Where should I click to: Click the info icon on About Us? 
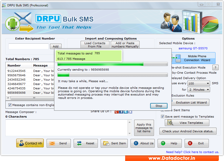[136, 143]
